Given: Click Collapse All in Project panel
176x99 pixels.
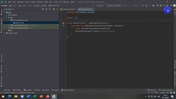Looking at the screenshot, I should (50, 9).
